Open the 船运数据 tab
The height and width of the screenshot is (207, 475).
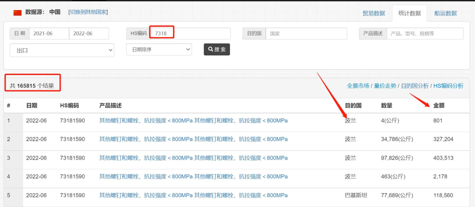coord(446,13)
